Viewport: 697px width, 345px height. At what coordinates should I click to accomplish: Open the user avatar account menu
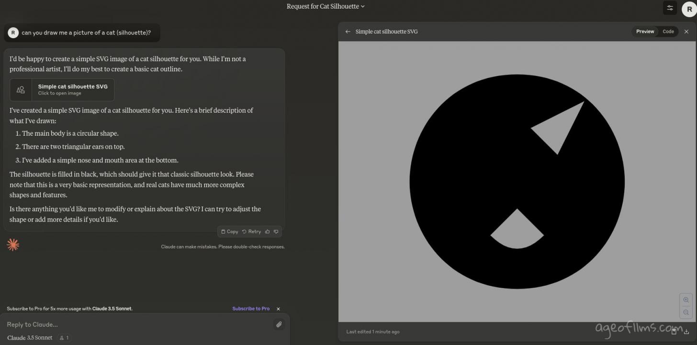(x=689, y=9)
